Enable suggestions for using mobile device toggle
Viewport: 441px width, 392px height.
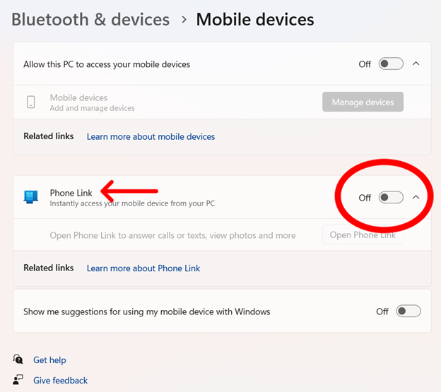point(408,311)
